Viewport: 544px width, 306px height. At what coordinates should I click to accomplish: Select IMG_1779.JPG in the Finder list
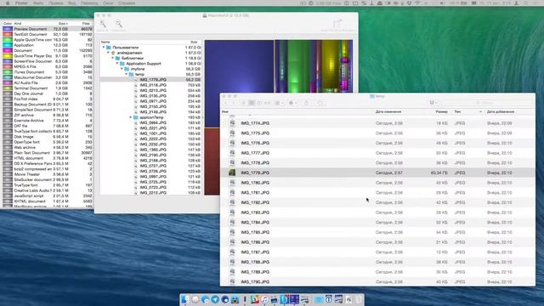(x=377, y=173)
